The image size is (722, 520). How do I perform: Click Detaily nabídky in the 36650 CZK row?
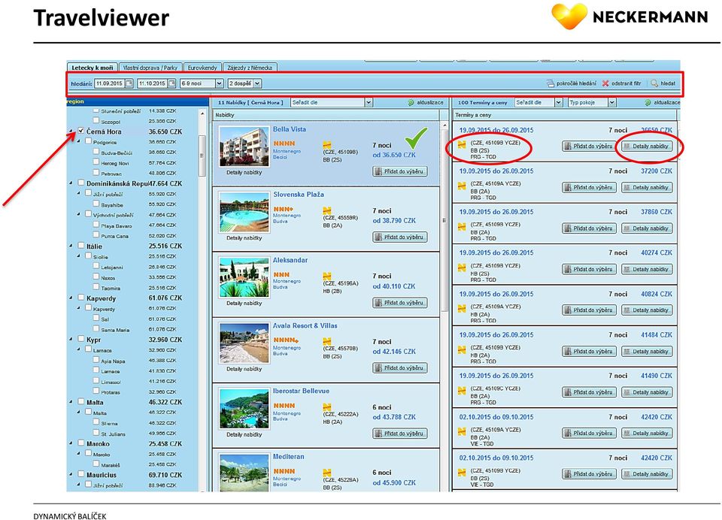tap(647, 147)
